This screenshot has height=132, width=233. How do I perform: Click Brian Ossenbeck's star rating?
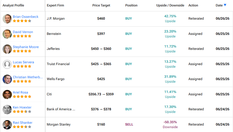click(22, 21)
